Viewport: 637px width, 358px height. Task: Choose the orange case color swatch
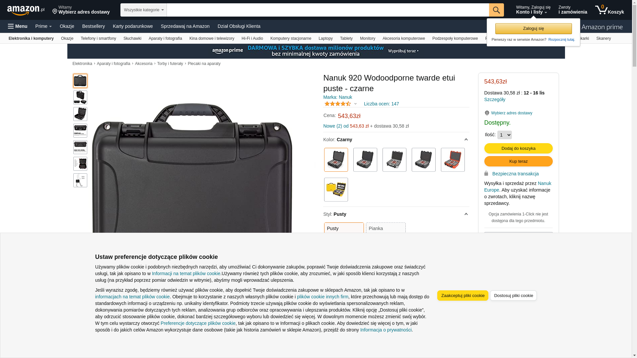(453, 160)
